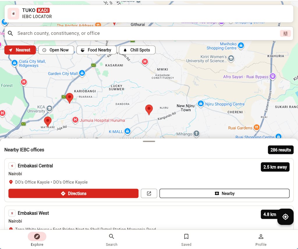
Task: Show Nearby places for Embakasi Central
Action: tap(224, 194)
